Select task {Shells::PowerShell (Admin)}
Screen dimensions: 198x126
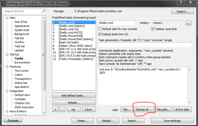pyautogui.click(x=74, y=39)
